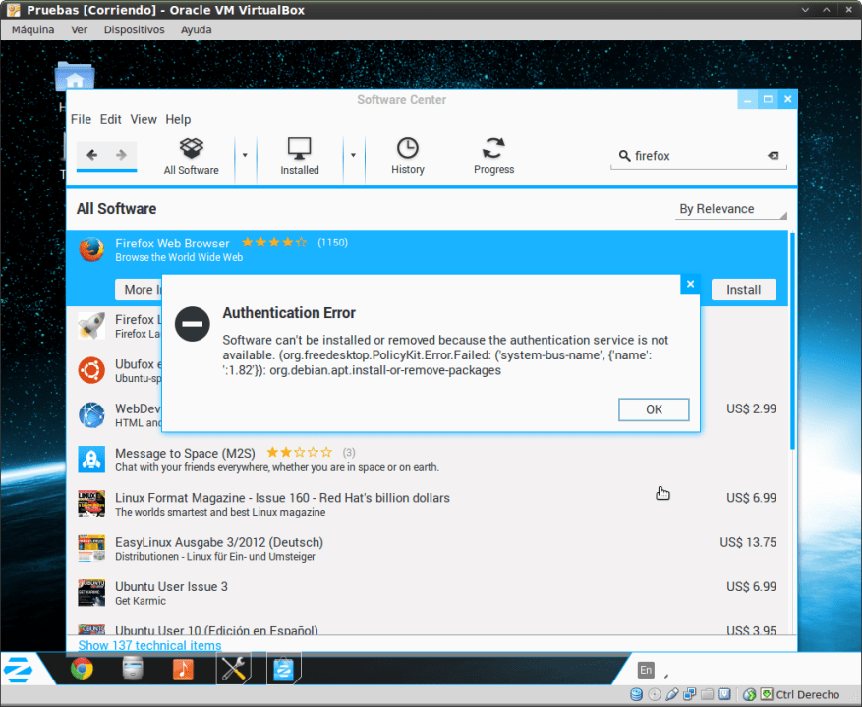Viewport: 862px width, 707px height.
Task: Expand the All Software dropdown arrow
Action: coord(245,155)
